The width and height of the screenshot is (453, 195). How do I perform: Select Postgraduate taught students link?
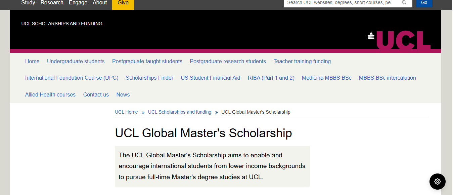point(147,61)
